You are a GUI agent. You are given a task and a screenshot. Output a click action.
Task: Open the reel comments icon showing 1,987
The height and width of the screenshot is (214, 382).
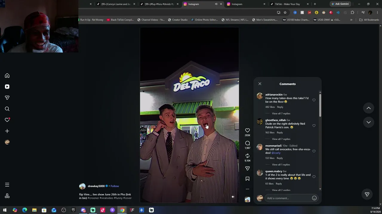click(247, 143)
